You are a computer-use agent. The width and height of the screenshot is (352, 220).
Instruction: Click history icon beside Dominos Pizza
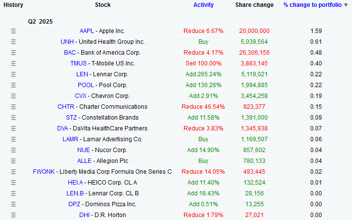(x=13, y=204)
